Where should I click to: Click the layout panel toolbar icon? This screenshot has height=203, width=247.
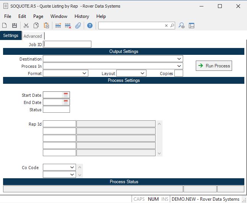192,26
